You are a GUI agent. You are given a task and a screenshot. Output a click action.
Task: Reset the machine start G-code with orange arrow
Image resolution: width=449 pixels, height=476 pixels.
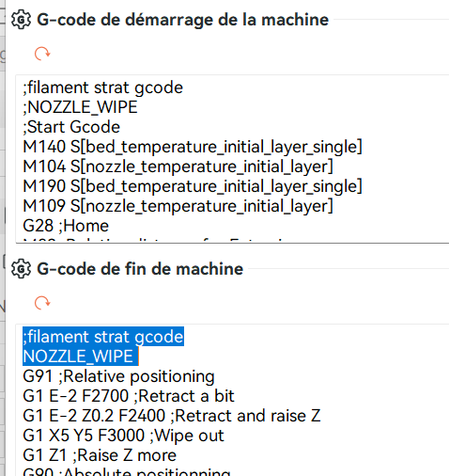(x=42, y=54)
